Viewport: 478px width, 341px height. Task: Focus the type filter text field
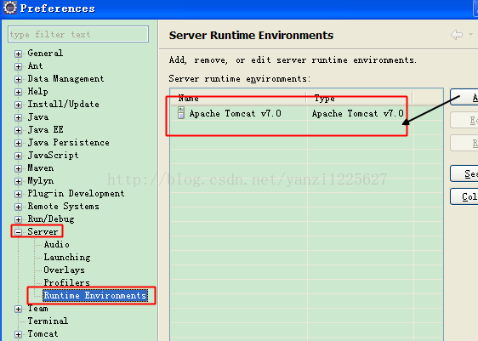(x=78, y=34)
